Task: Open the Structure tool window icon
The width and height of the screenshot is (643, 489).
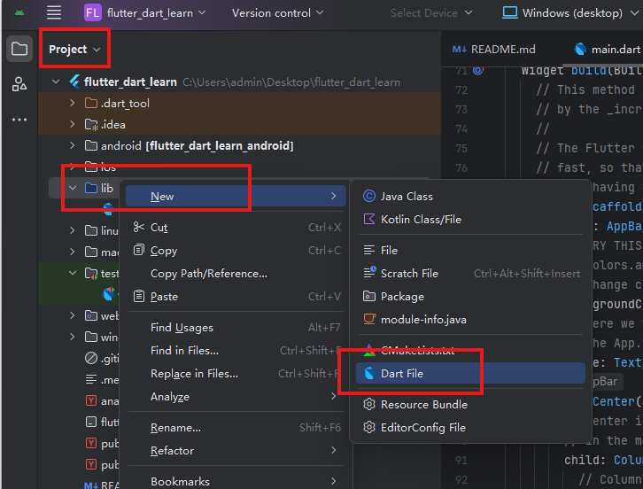Action: 19,84
